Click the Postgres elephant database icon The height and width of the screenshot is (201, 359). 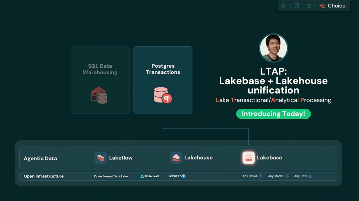coord(163,95)
